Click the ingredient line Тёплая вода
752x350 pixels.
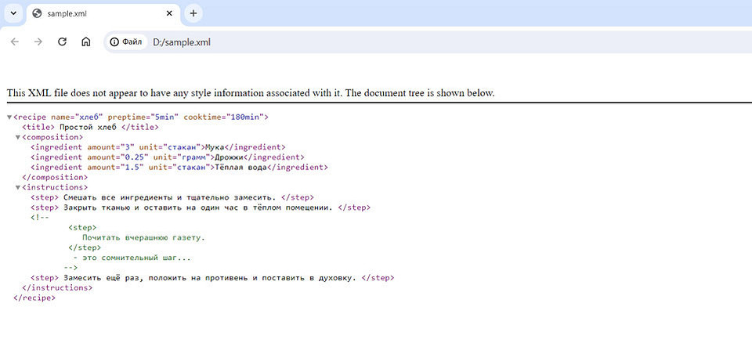click(179, 168)
